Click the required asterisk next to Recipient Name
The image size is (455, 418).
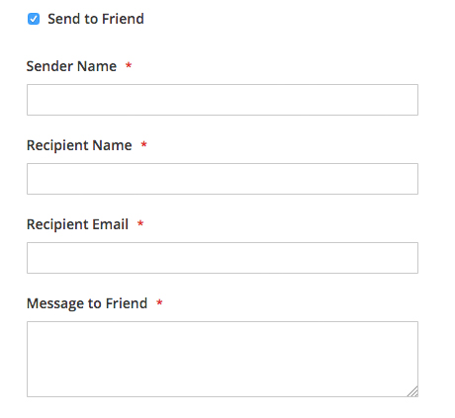143,144
